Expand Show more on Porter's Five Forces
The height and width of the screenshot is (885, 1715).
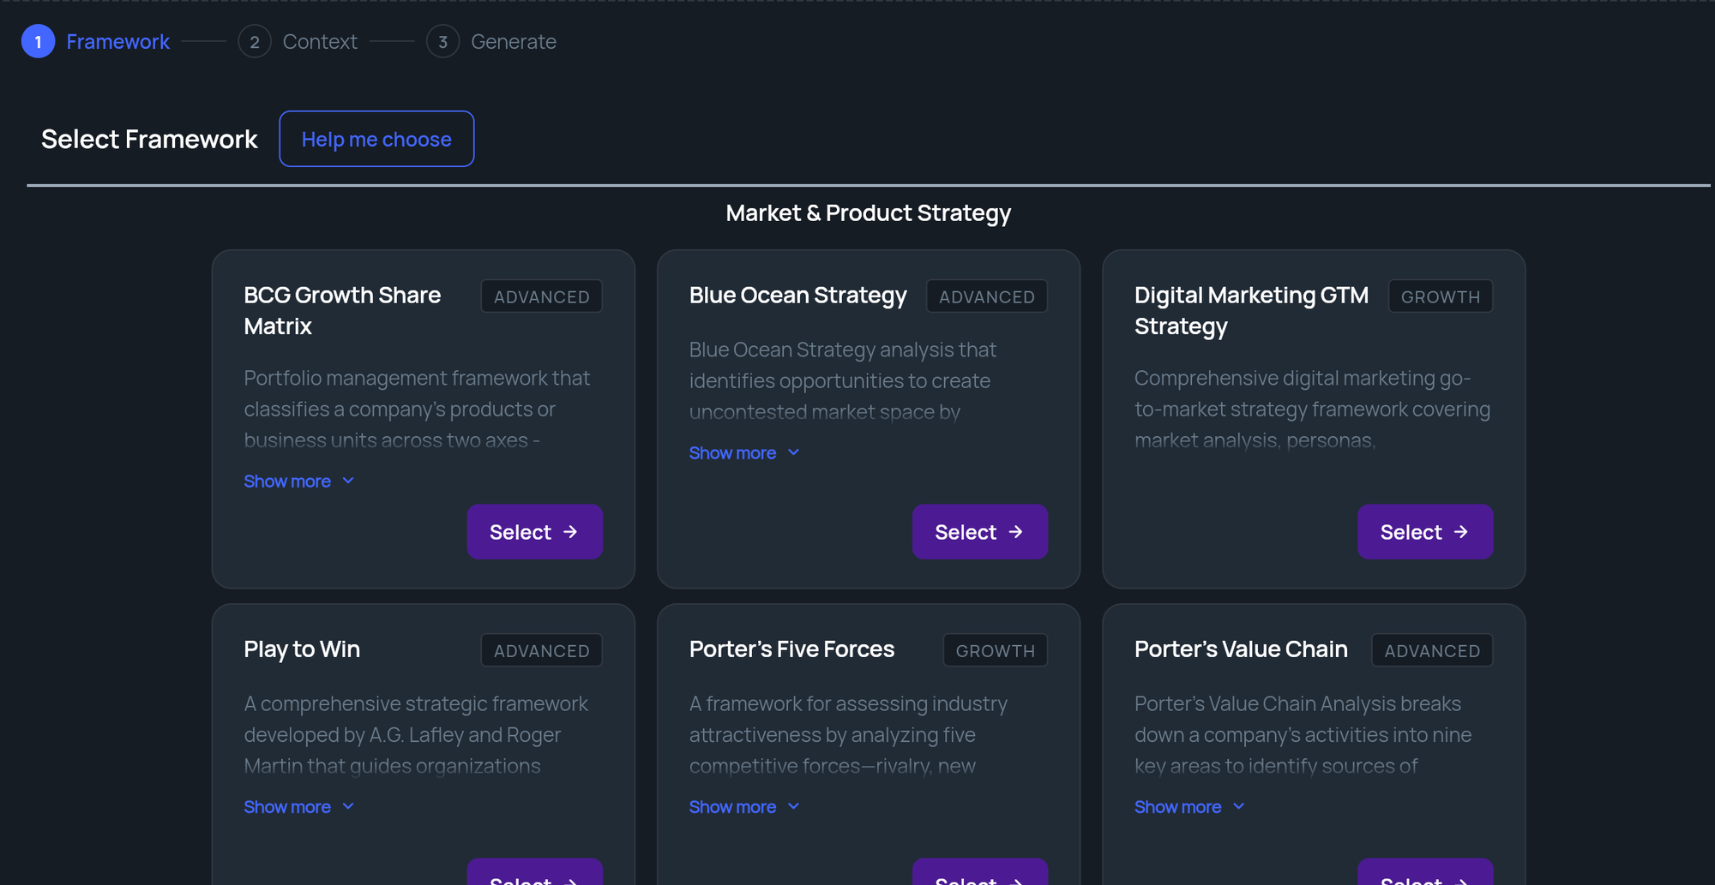(744, 807)
